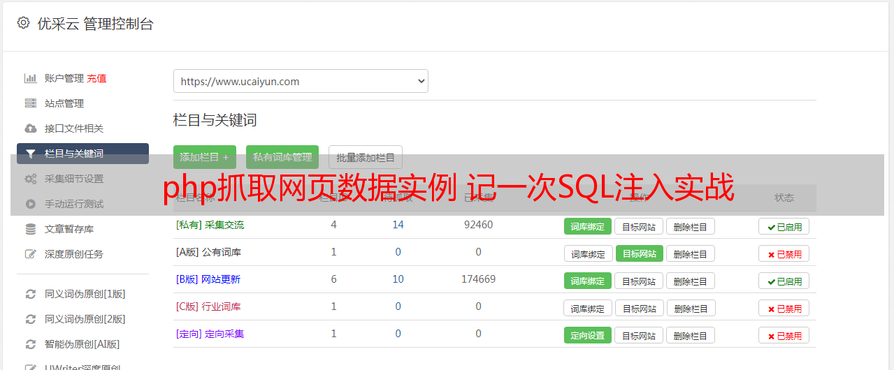The height and width of the screenshot is (370, 894).
Task: Click the edit icon for 深度原创任务
Action: (30, 254)
